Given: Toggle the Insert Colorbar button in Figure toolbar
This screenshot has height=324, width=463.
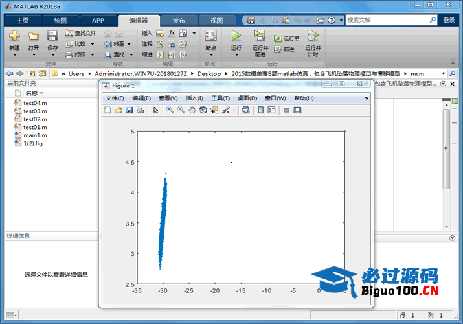Looking at the screenshot, I should pos(260,110).
